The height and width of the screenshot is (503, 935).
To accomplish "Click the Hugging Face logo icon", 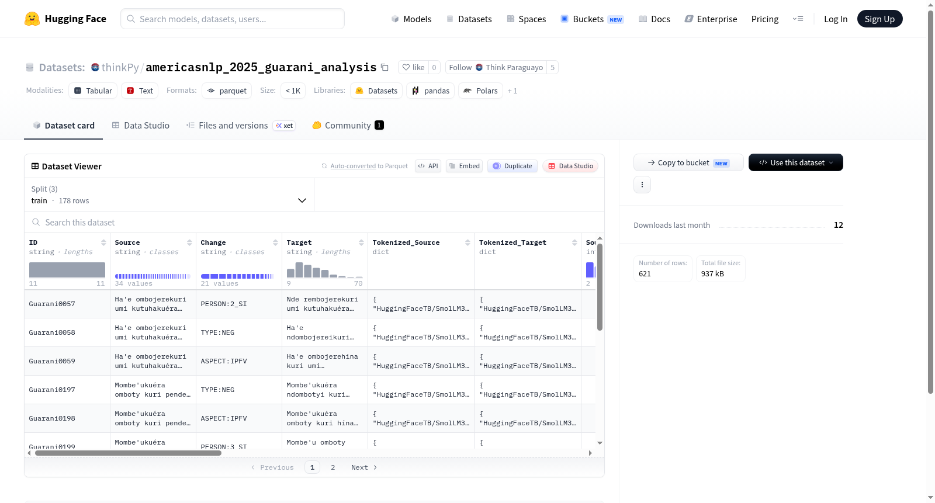I will [32, 19].
